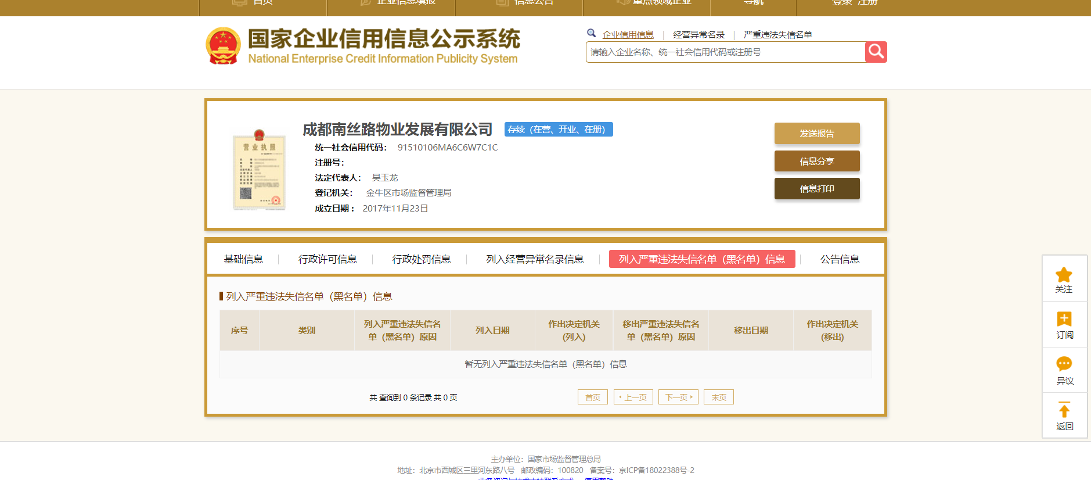Screen dimensions: 1091x480
Task: Click the record count text 共查询到 0 条记录
Action: pyautogui.click(x=413, y=397)
